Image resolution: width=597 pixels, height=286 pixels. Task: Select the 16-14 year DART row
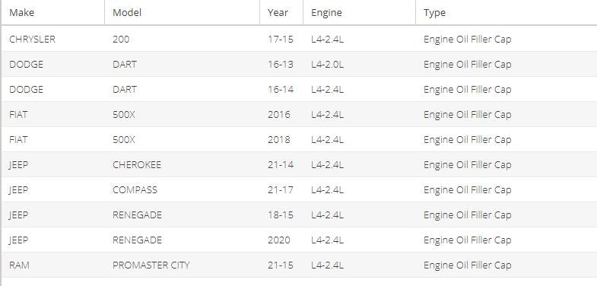(298, 89)
